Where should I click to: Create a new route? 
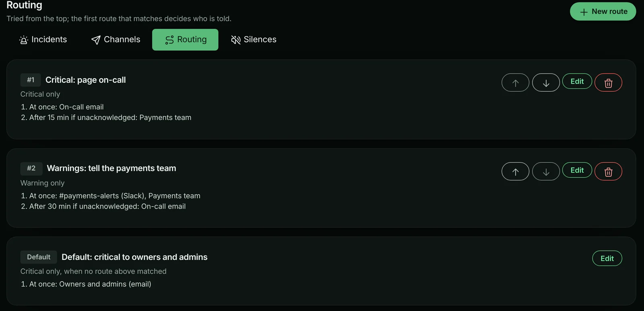[x=603, y=11]
